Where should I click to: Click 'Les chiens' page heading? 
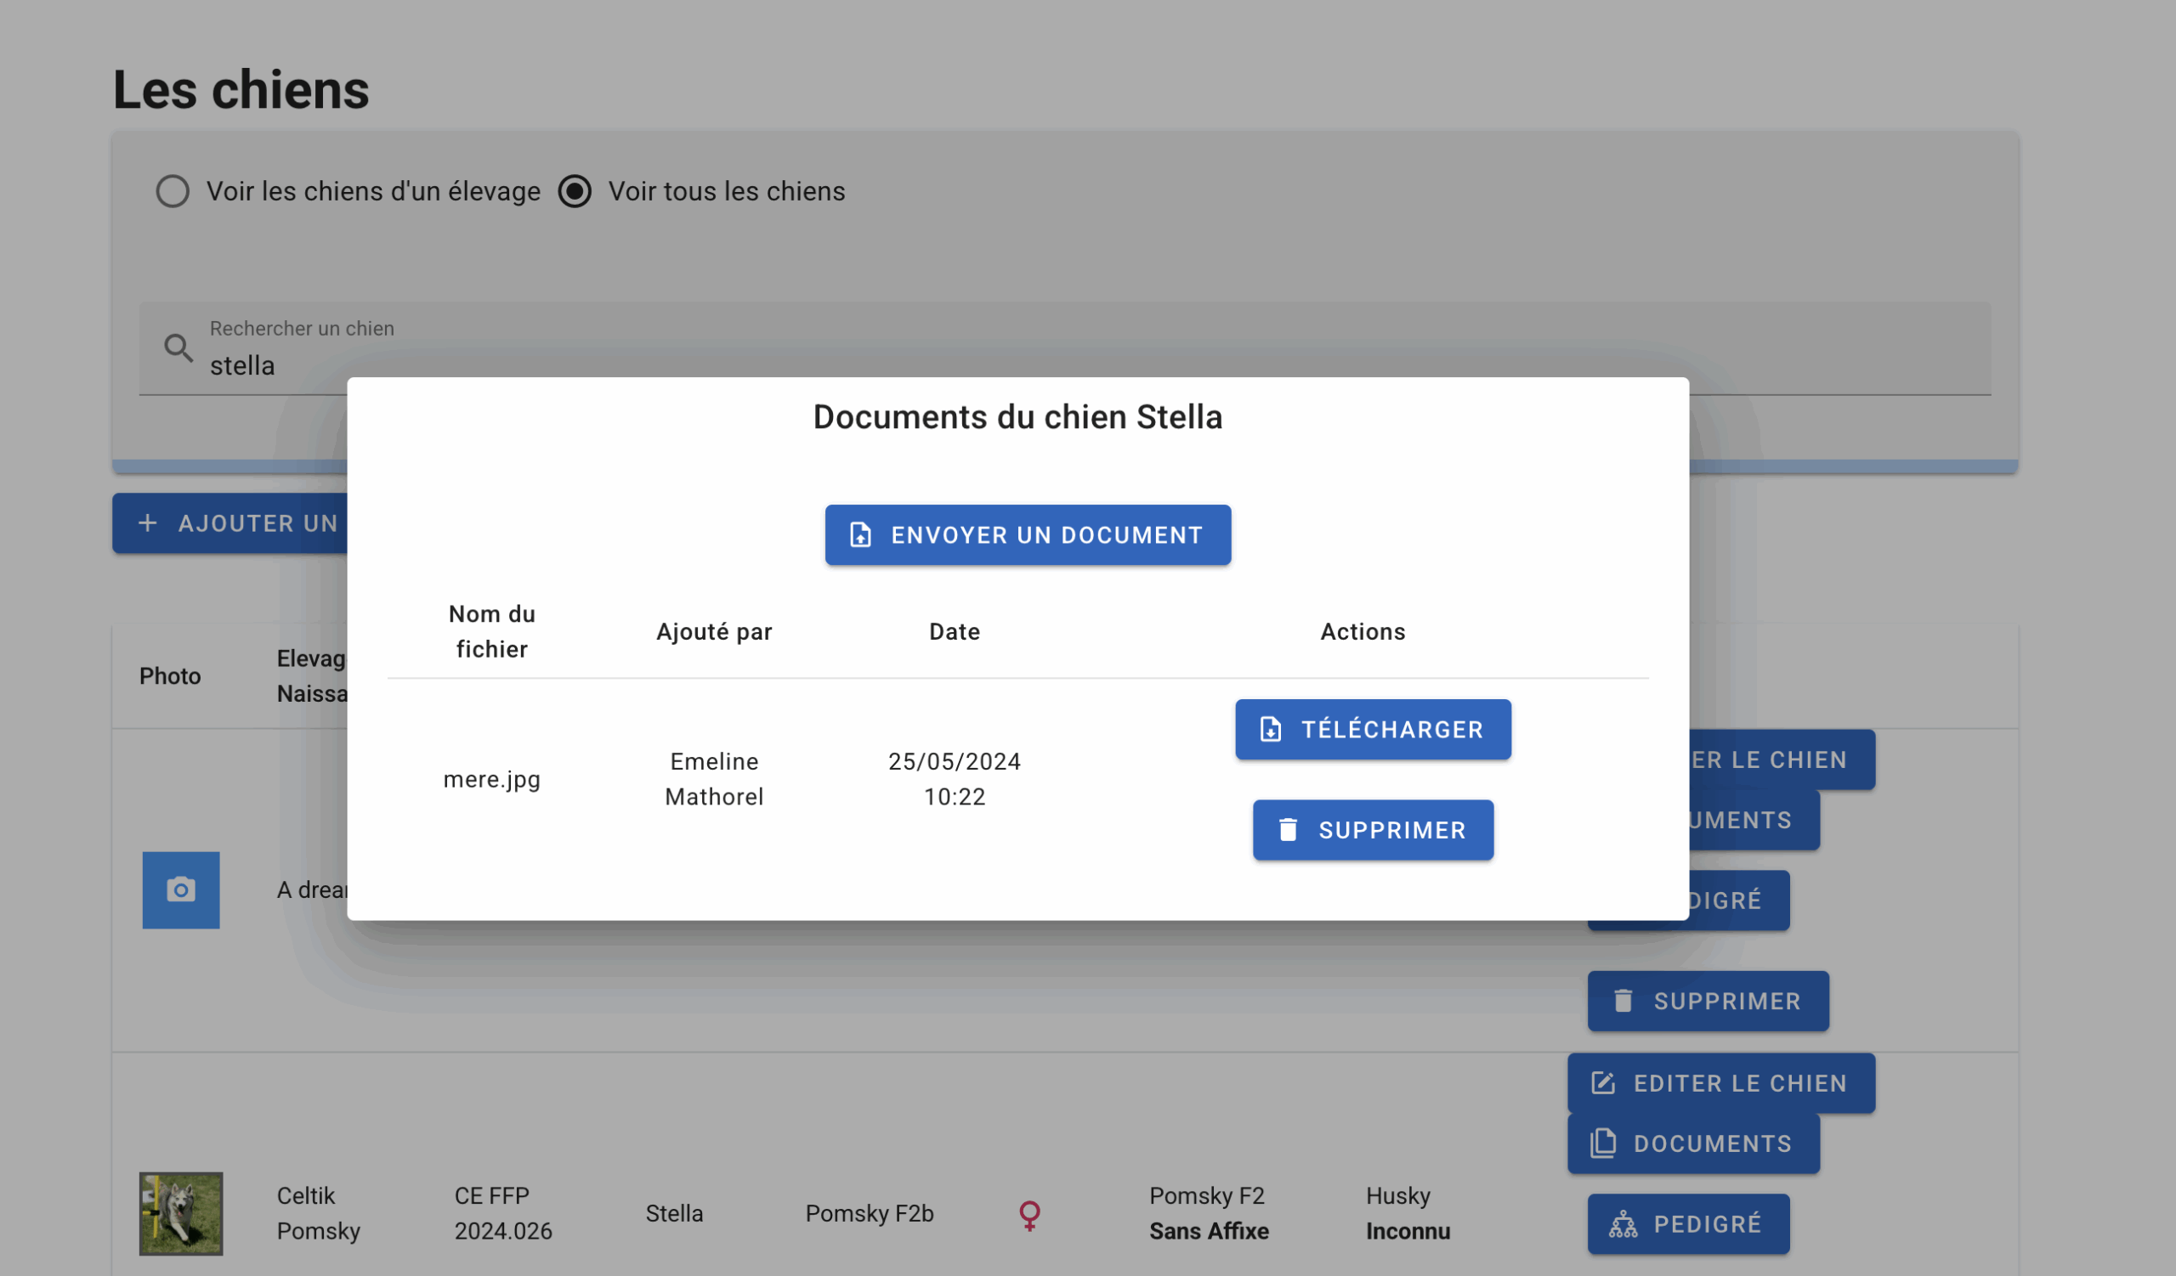tap(241, 90)
